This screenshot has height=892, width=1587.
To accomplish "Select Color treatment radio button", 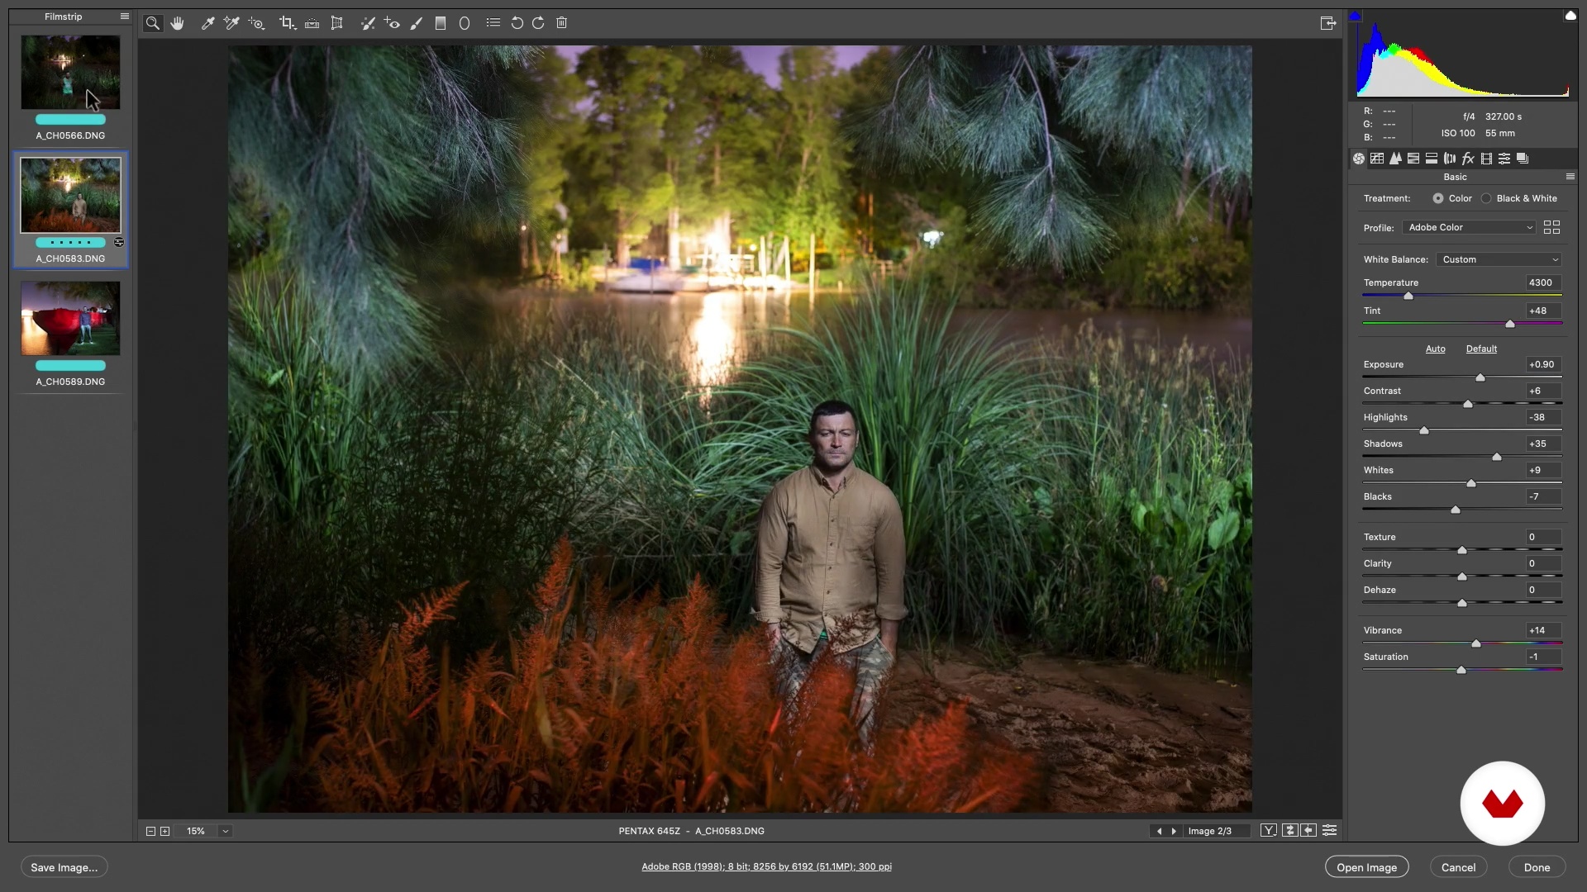I will tap(1438, 198).
